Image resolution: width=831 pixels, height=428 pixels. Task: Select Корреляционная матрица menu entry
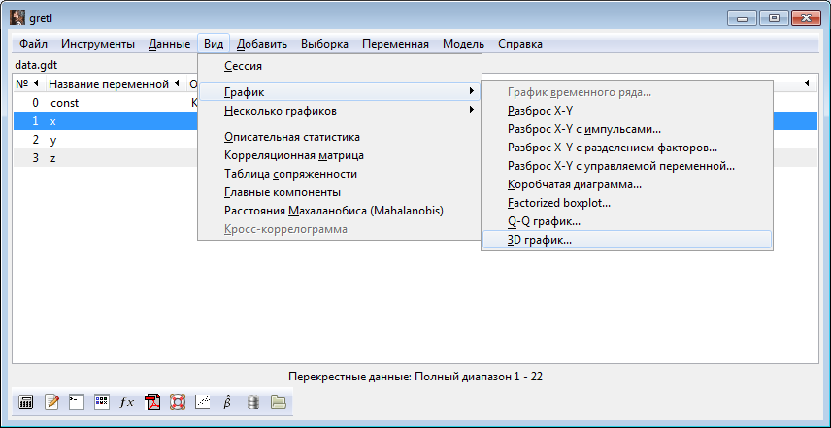click(293, 155)
